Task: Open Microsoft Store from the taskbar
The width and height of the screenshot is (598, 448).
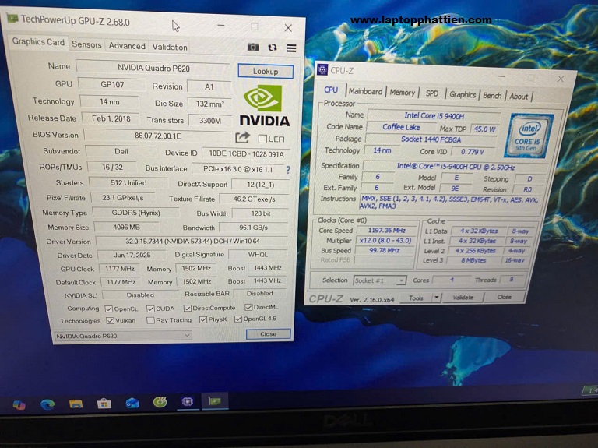Action: [x=104, y=403]
